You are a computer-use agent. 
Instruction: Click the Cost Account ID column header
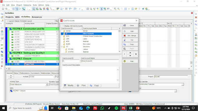(72, 28)
